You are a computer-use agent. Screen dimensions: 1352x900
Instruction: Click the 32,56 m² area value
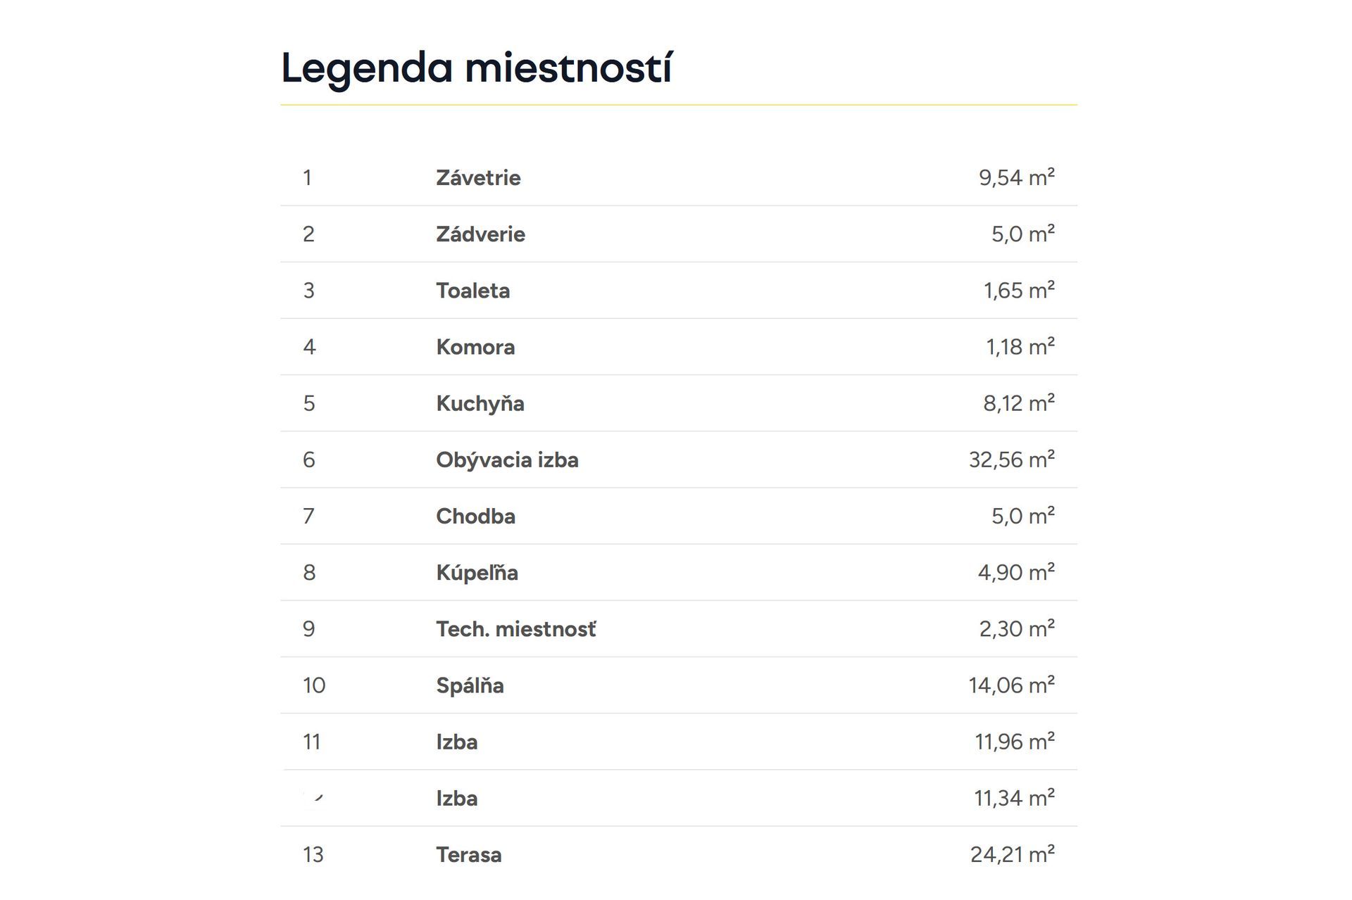1011,459
